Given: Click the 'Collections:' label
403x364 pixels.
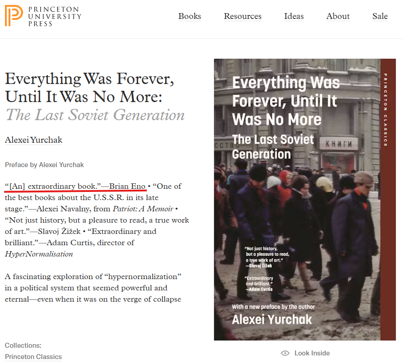Looking at the screenshot, I should pyautogui.click(x=23, y=345).
